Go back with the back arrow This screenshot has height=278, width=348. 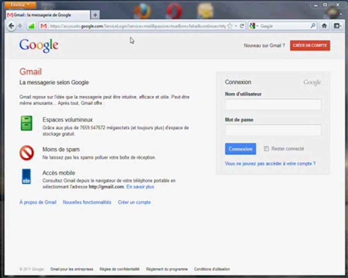(11, 26)
